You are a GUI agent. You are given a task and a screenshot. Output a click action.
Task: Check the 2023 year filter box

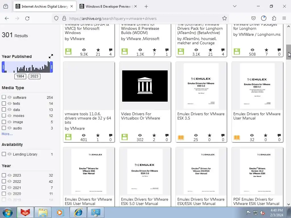(4, 175)
